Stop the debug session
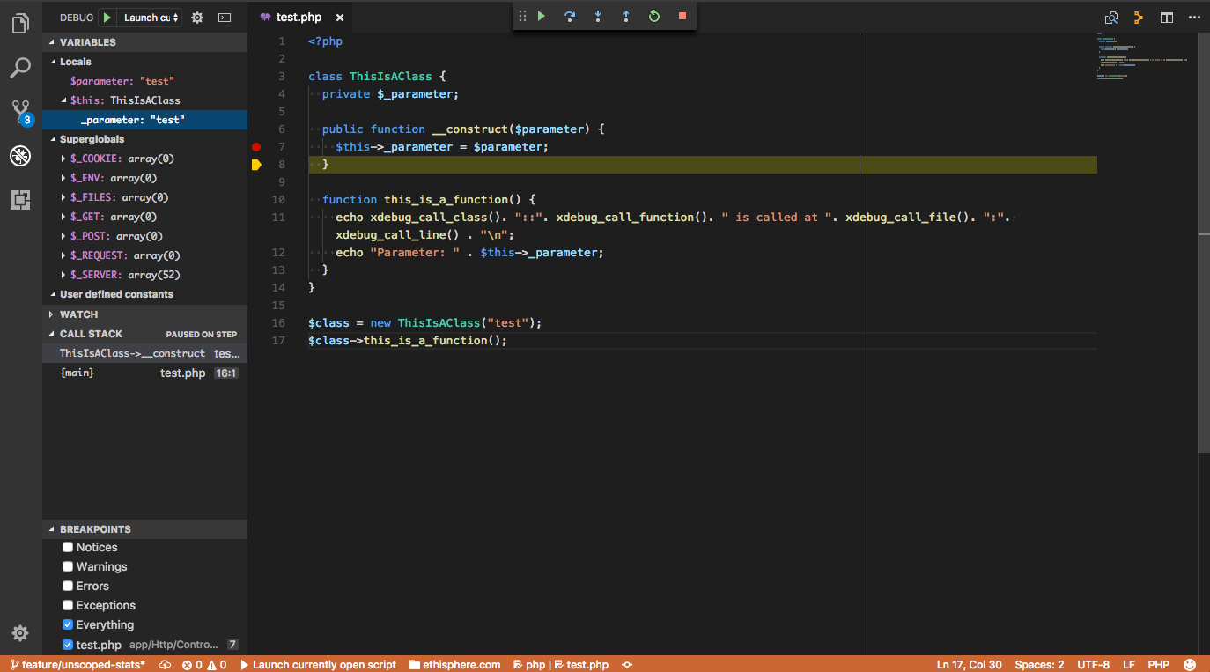 coord(682,16)
